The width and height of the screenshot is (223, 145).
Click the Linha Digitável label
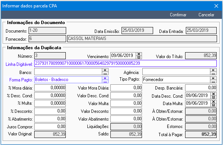click(x=19, y=64)
